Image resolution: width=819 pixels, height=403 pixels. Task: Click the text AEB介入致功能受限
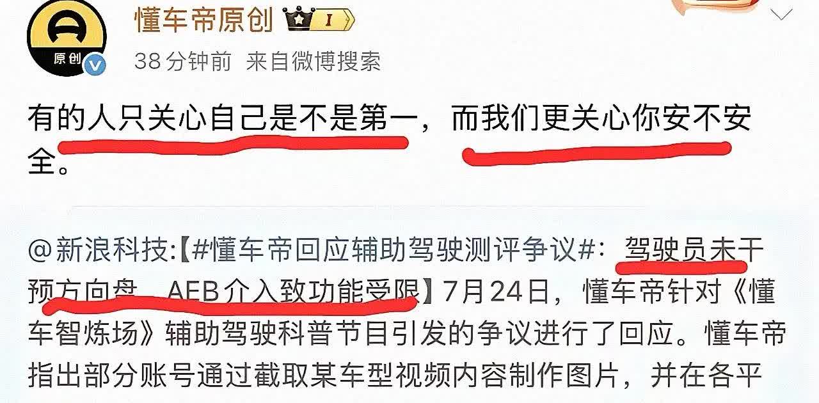[x=292, y=292]
